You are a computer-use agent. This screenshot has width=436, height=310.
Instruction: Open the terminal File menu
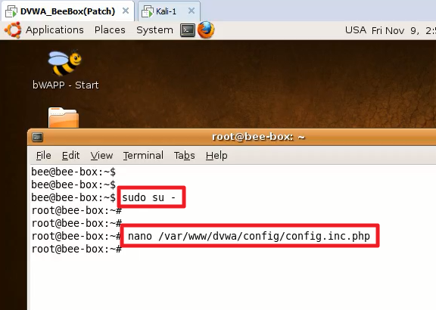click(x=44, y=155)
